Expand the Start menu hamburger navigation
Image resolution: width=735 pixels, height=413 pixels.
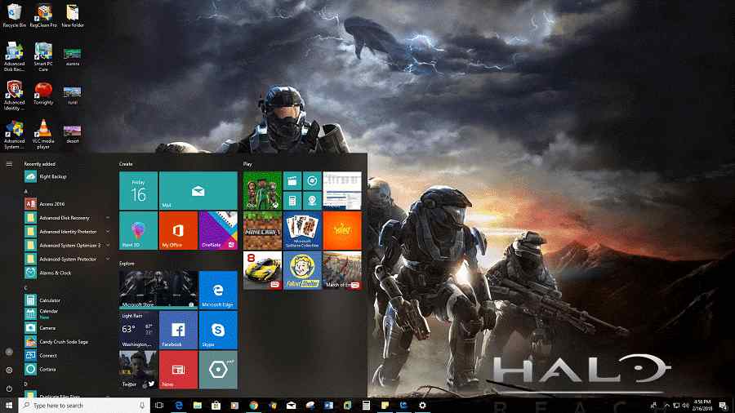(x=9, y=164)
